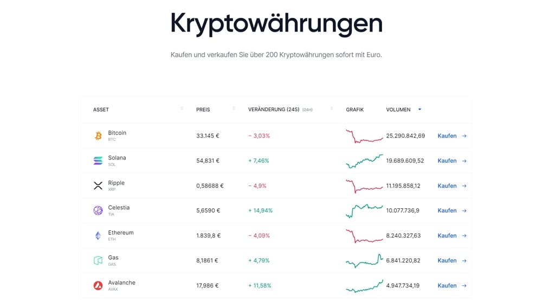542x300 pixels.
Task: Click the Ripple XRP logo icon
Action: point(98,186)
